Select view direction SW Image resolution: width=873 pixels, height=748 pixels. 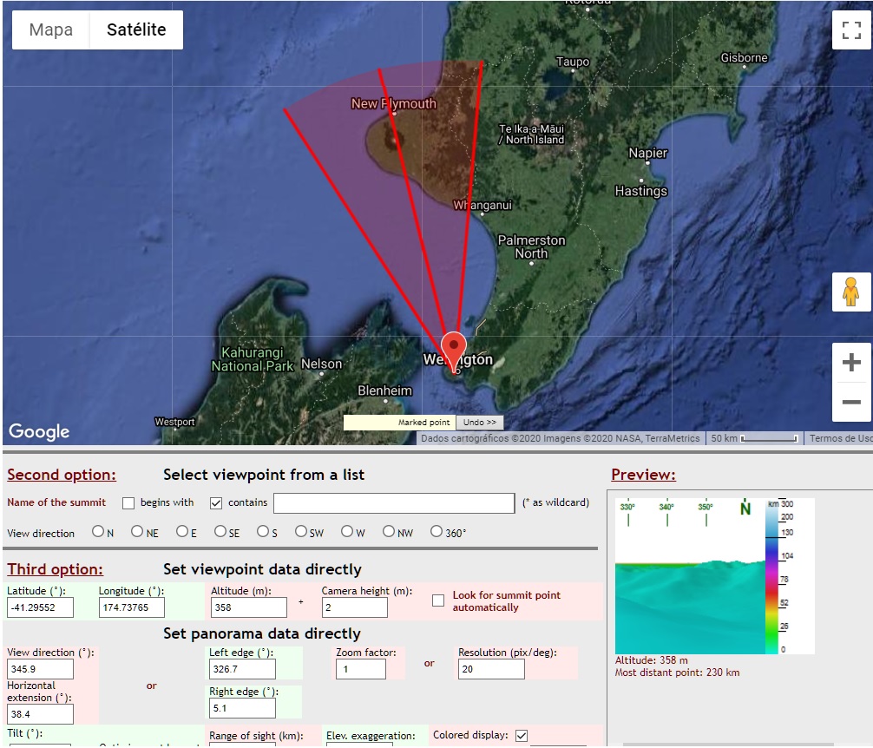pos(301,532)
